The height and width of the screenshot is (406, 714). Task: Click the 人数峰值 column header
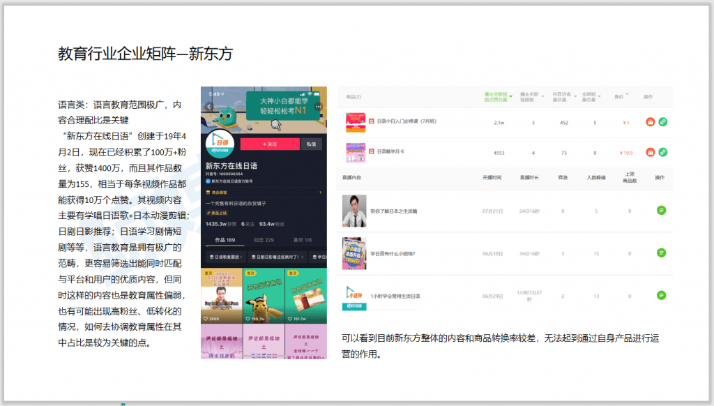tap(596, 178)
